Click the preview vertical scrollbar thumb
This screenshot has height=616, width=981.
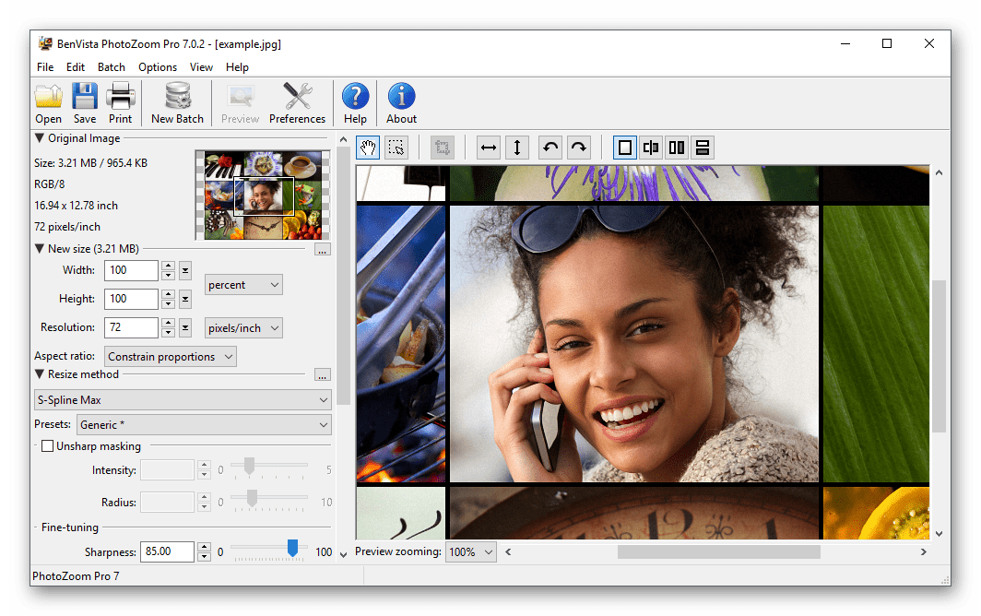(x=939, y=356)
